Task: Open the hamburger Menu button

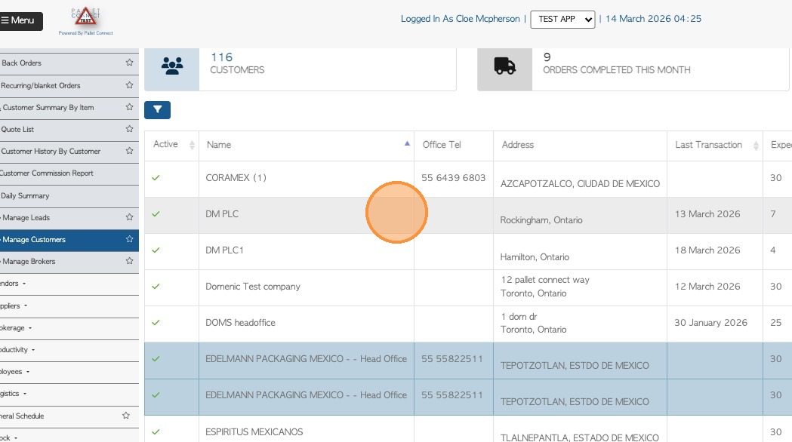Action: coord(20,20)
